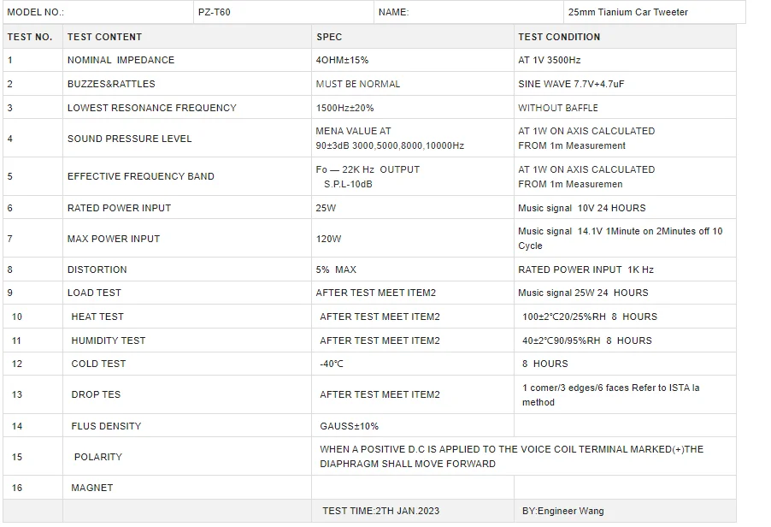Click the TEST CONDITION column header
The image size is (771, 527).
click(x=625, y=37)
